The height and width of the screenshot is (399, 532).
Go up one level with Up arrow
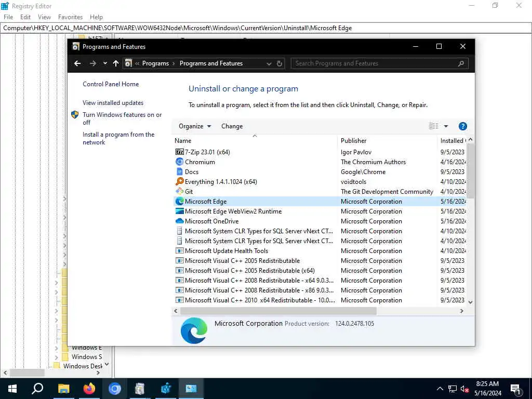(116, 63)
